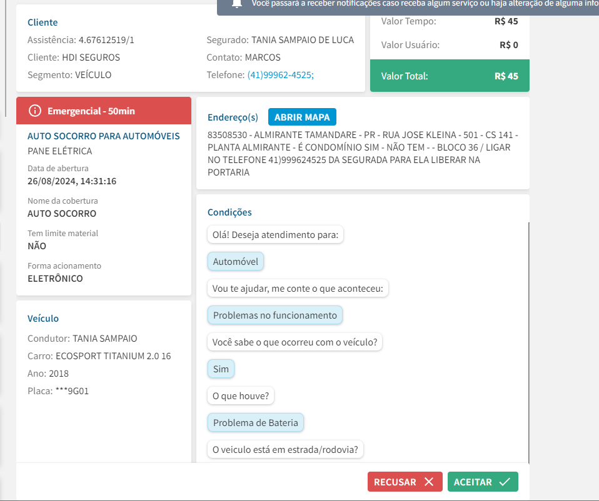Click the Problemas no funcionamento reply

click(275, 315)
